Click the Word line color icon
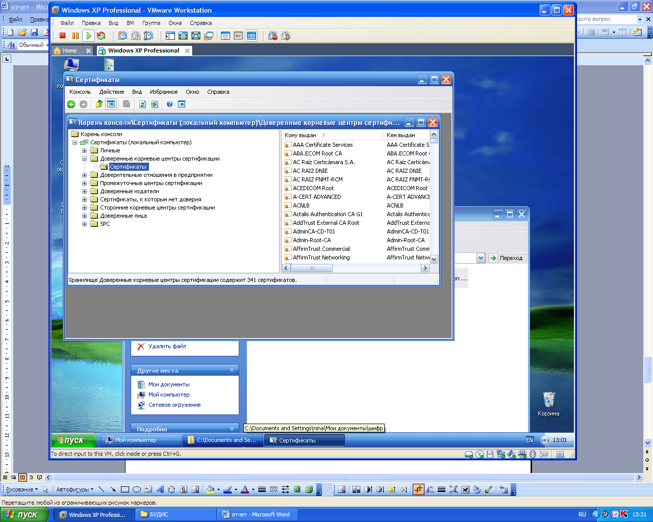This screenshot has width=653, height=522. [228, 489]
